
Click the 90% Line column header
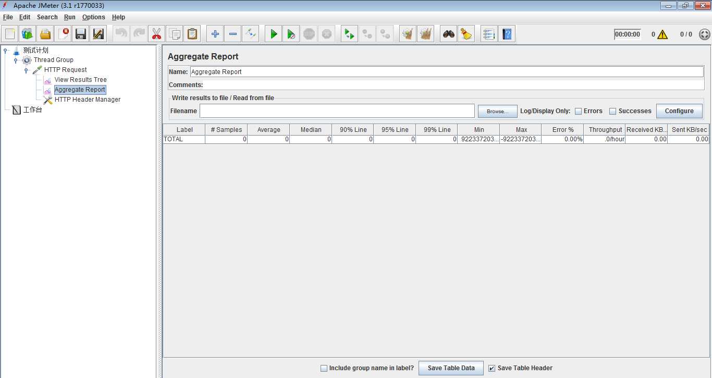click(x=353, y=130)
